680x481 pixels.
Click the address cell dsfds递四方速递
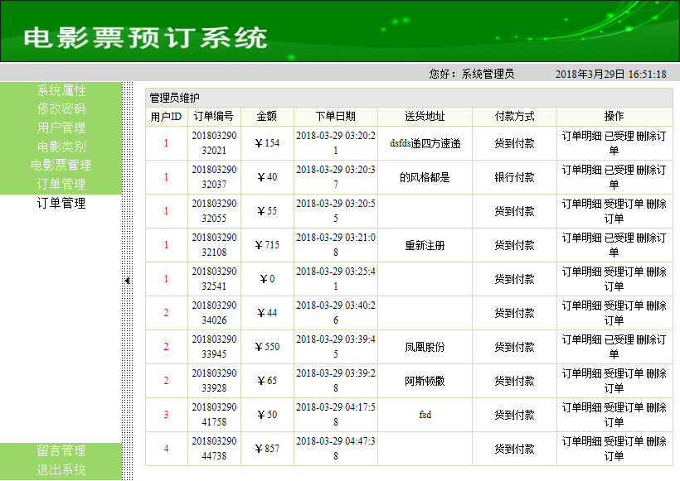(425, 143)
